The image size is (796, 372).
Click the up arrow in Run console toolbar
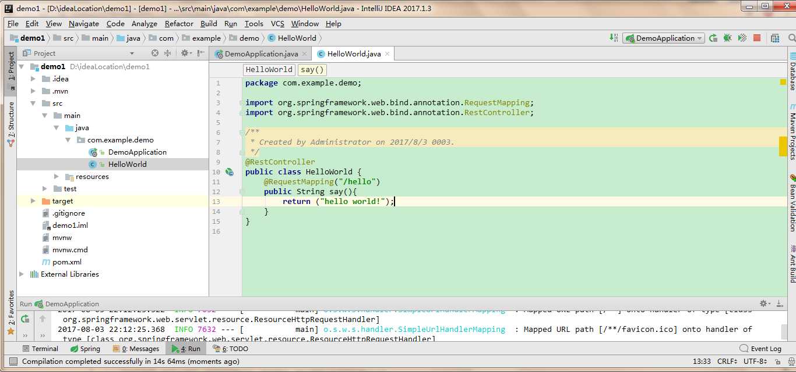[43, 319]
